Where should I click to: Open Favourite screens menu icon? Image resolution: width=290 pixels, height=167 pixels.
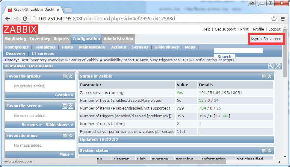point(64,106)
